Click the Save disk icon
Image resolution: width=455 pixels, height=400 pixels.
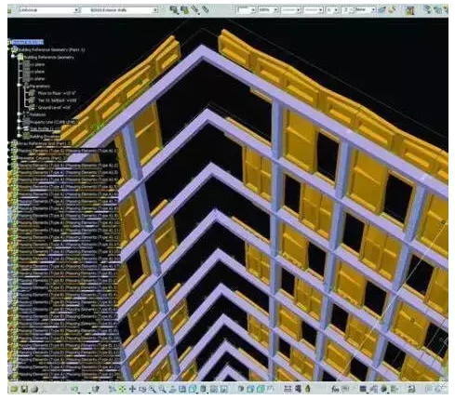point(24,389)
